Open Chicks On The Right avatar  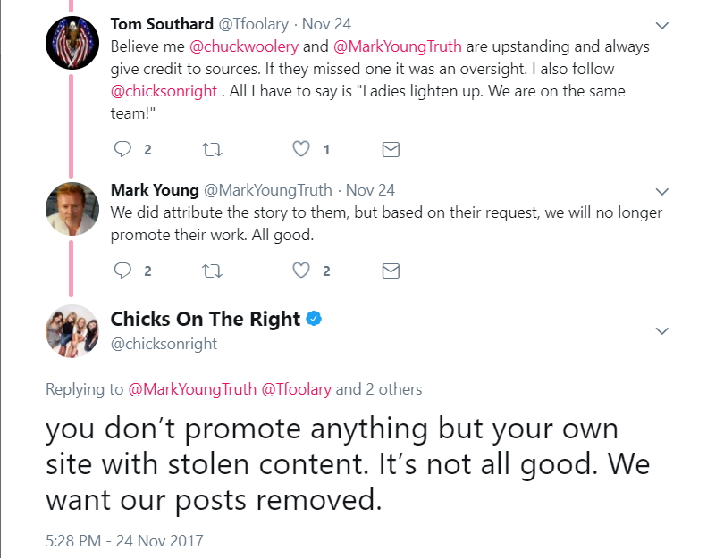72,330
